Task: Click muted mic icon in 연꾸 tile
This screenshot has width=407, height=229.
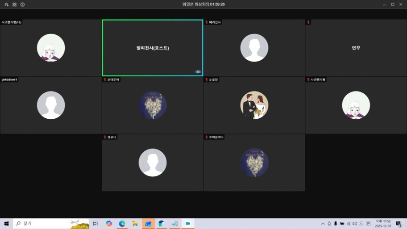Action: pos(308,22)
